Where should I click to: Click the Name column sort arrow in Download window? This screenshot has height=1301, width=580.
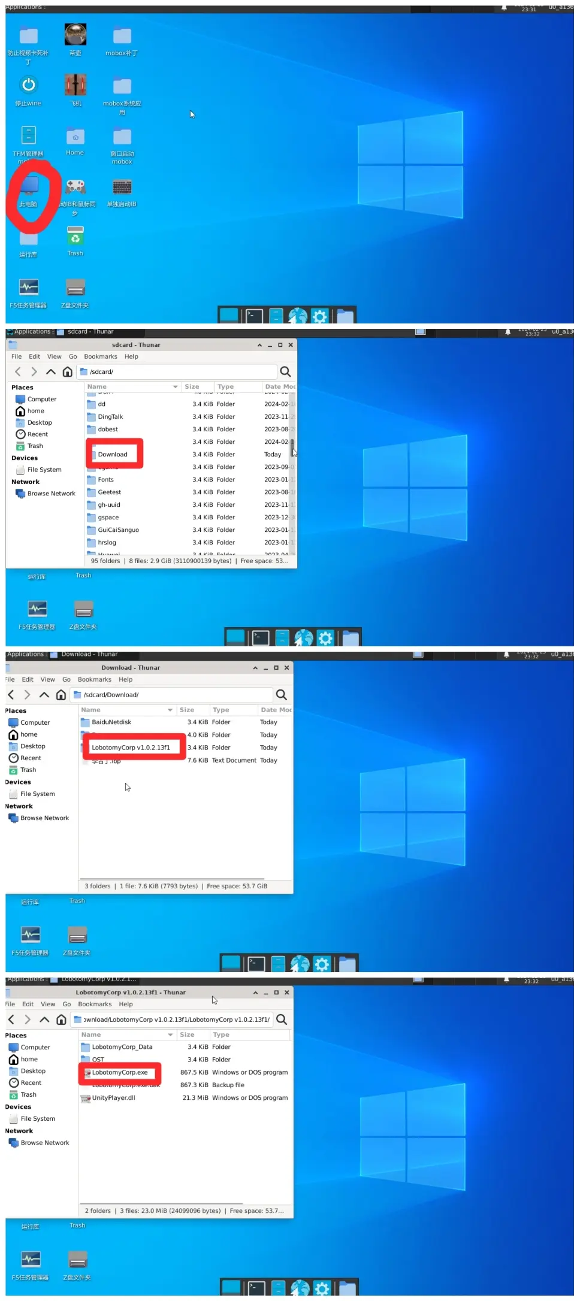click(170, 710)
